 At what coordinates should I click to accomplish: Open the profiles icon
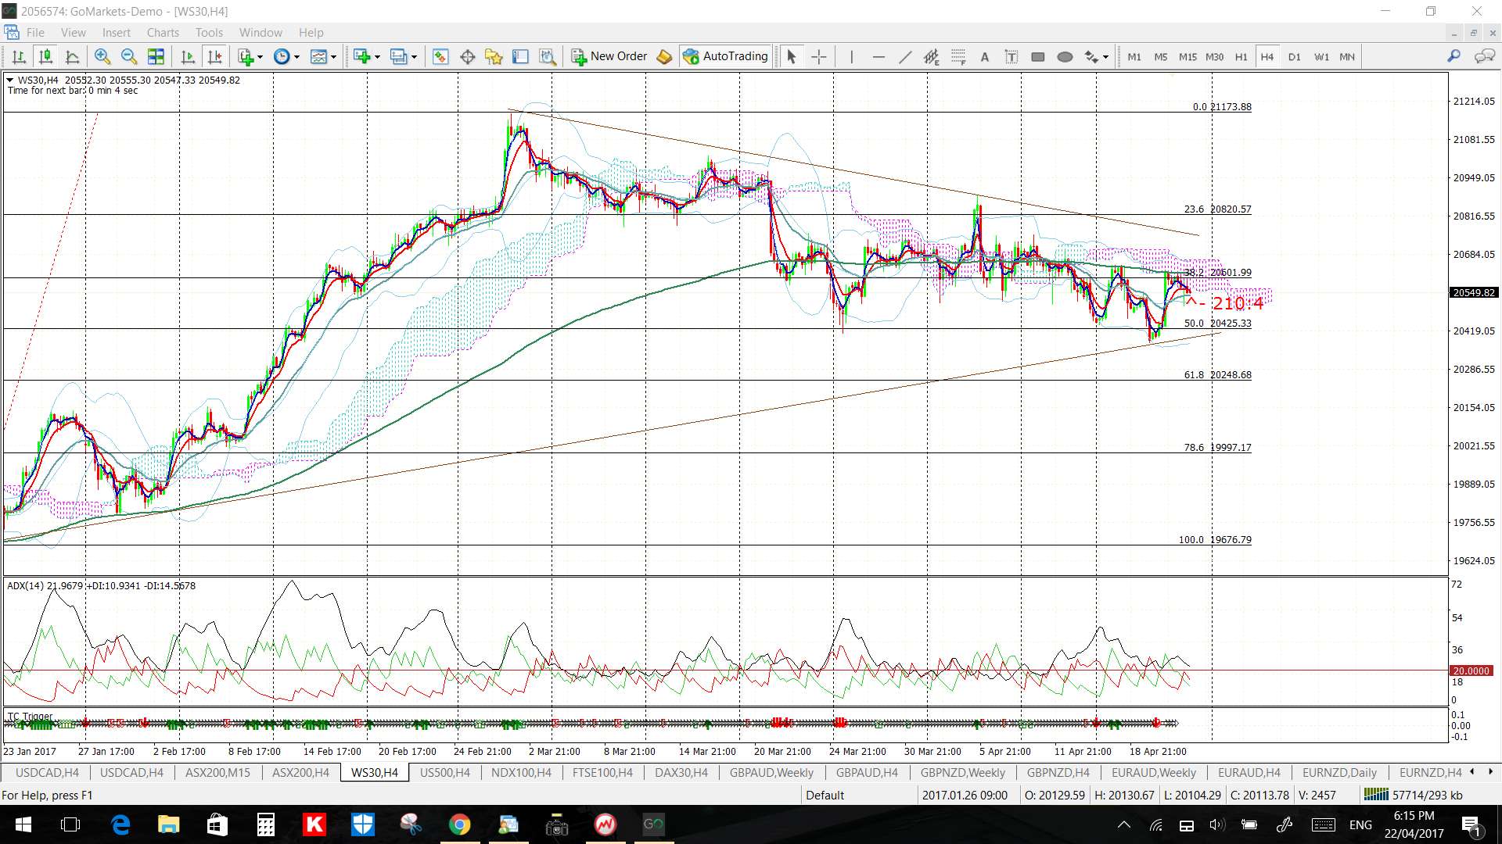399,56
